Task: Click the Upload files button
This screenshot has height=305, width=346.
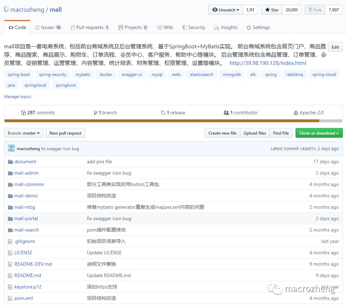Action: [x=255, y=133]
